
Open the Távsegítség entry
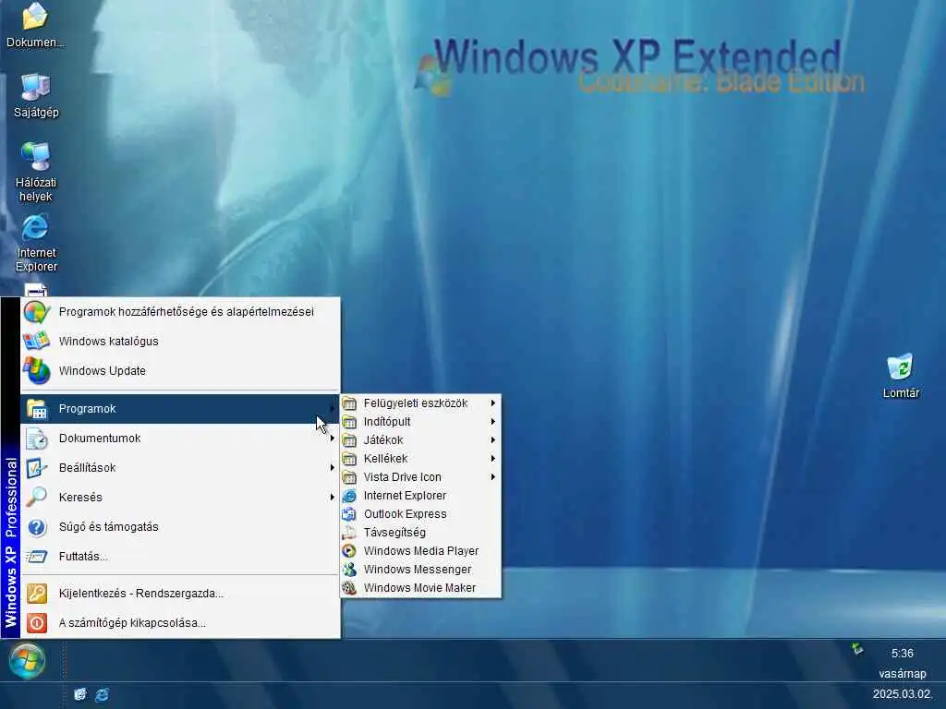pyautogui.click(x=420, y=533)
